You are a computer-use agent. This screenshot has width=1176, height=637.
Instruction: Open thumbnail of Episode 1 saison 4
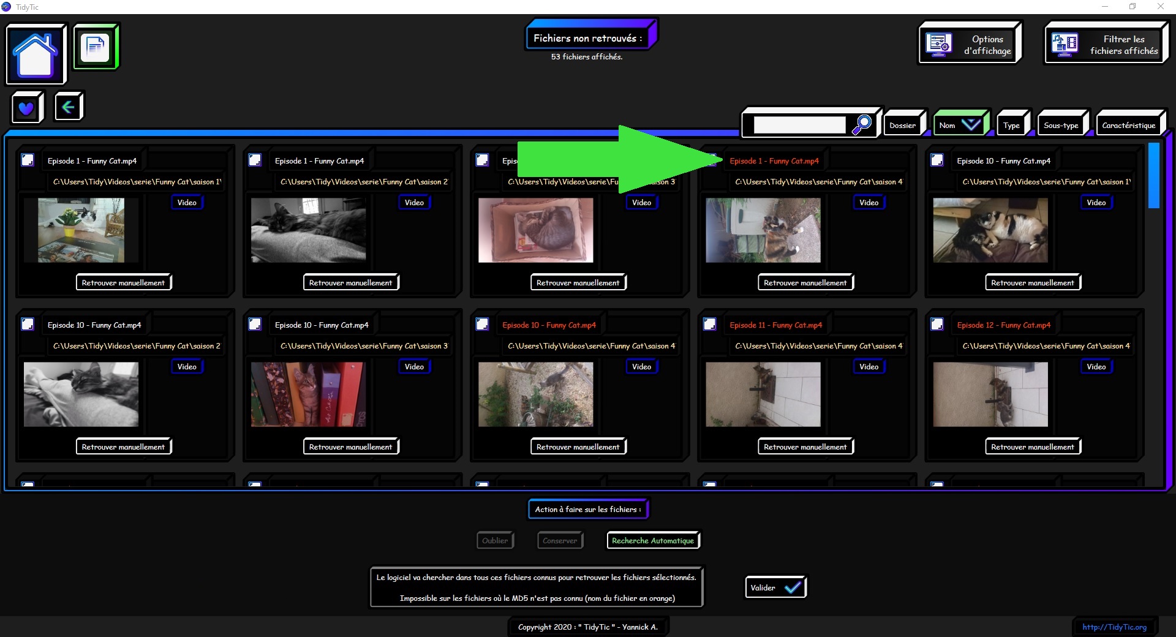(763, 230)
